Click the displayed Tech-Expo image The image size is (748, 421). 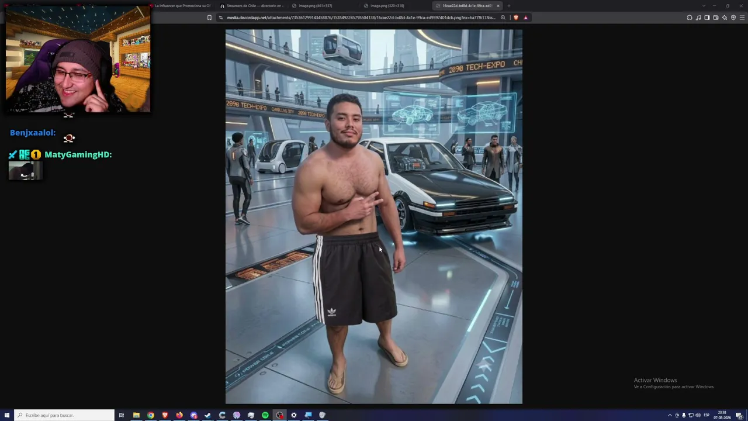pyautogui.click(x=374, y=216)
